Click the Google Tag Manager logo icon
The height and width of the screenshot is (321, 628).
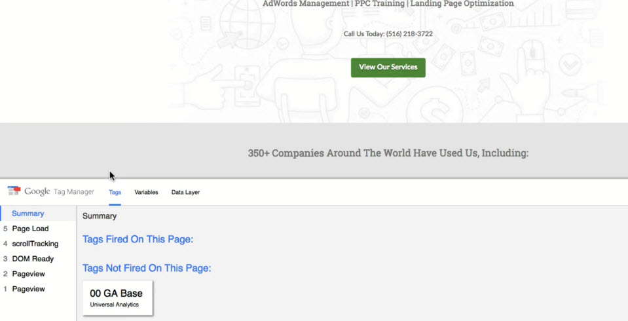[x=14, y=191]
